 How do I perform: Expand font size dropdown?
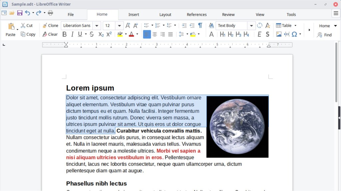pos(120,26)
